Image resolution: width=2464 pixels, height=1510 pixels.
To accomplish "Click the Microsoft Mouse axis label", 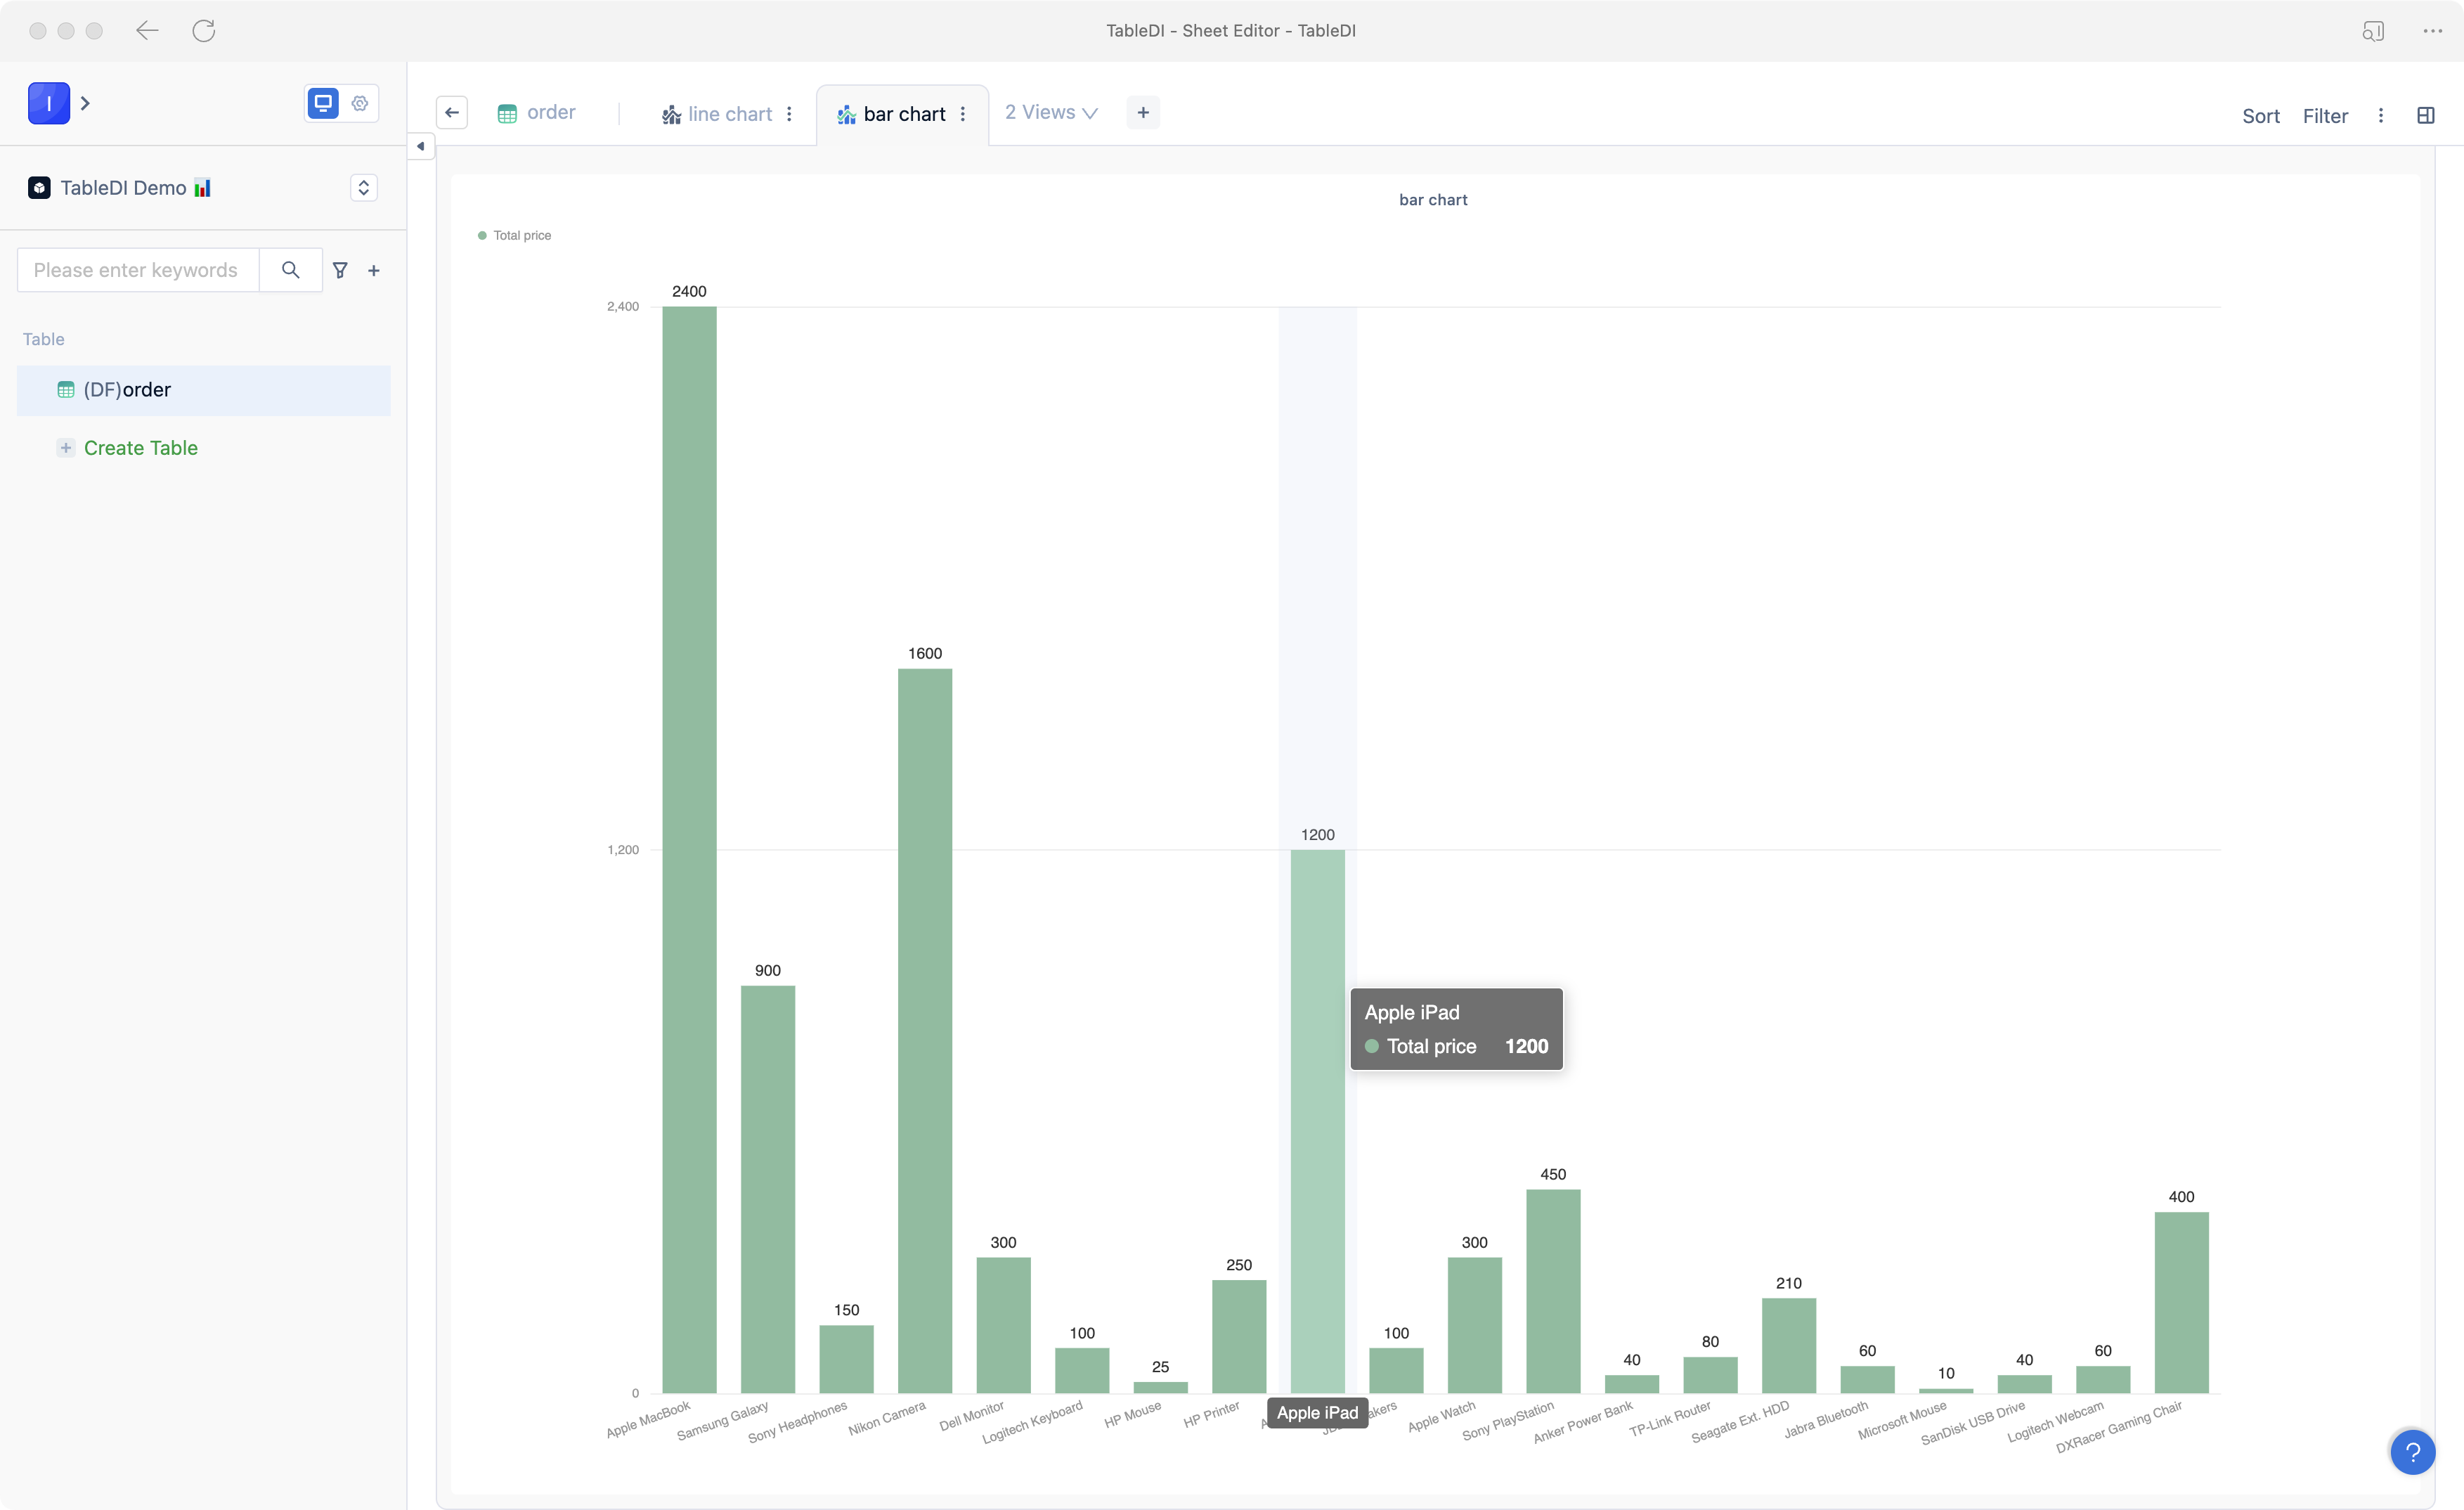I will pos(1902,1421).
